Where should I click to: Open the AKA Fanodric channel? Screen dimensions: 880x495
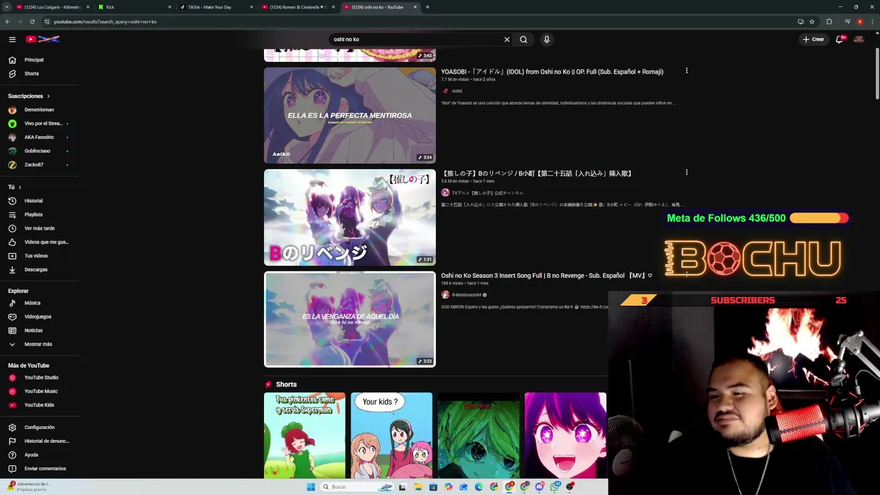coord(40,137)
